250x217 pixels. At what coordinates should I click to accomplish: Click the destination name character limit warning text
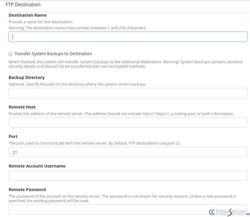point(77,28)
